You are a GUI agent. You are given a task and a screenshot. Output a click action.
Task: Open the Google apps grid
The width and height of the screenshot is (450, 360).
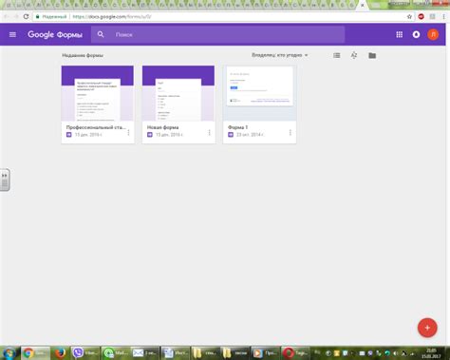coord(400,34)
